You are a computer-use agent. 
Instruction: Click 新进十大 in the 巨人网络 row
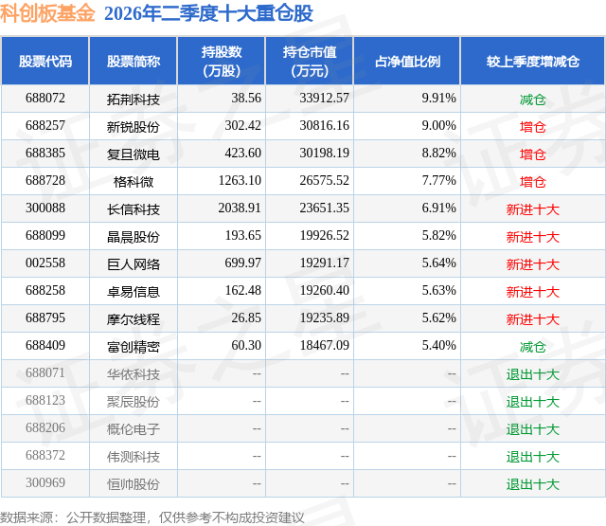click(532, 264)
